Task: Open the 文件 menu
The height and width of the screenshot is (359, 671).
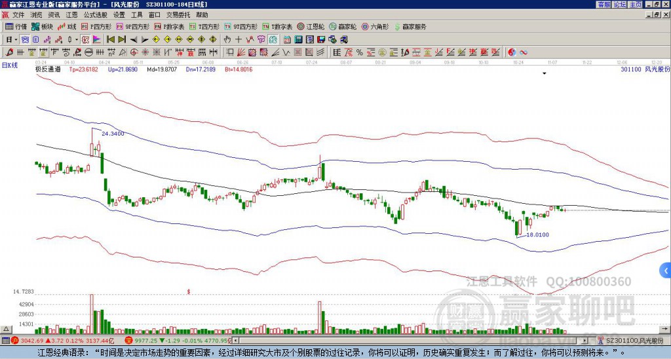Action: click(18, 15)
